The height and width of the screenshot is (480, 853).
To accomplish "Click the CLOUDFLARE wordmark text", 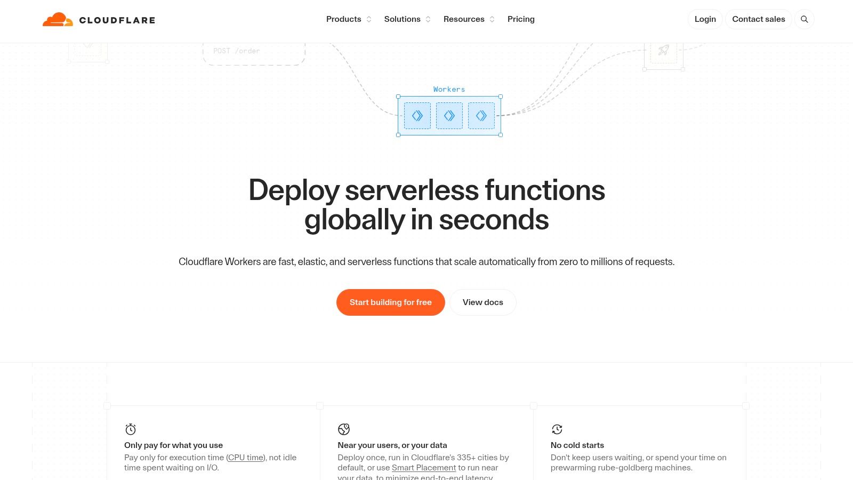I will (x=117, y=20).
